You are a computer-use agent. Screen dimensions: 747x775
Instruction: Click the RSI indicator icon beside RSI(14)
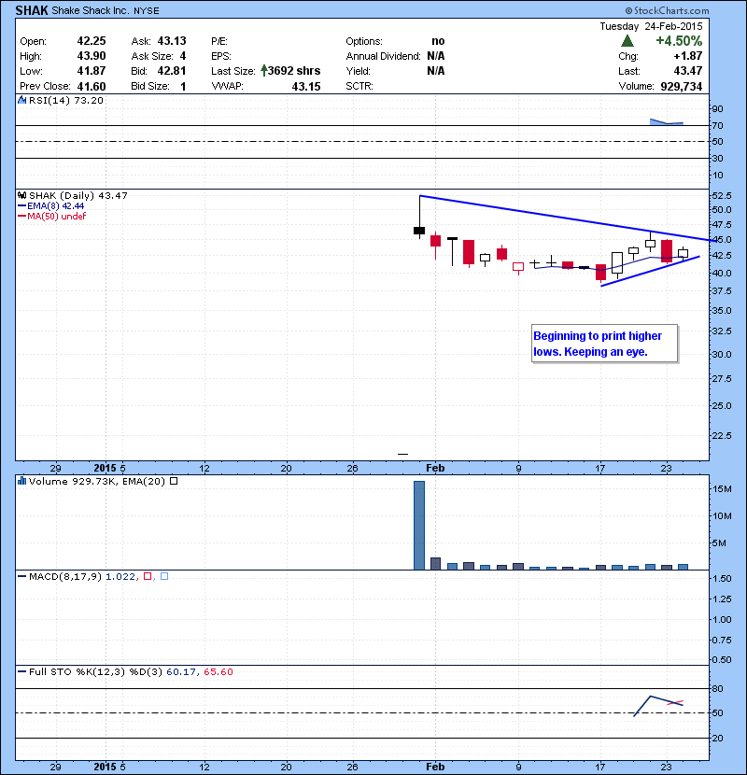[x=21, y=100]
